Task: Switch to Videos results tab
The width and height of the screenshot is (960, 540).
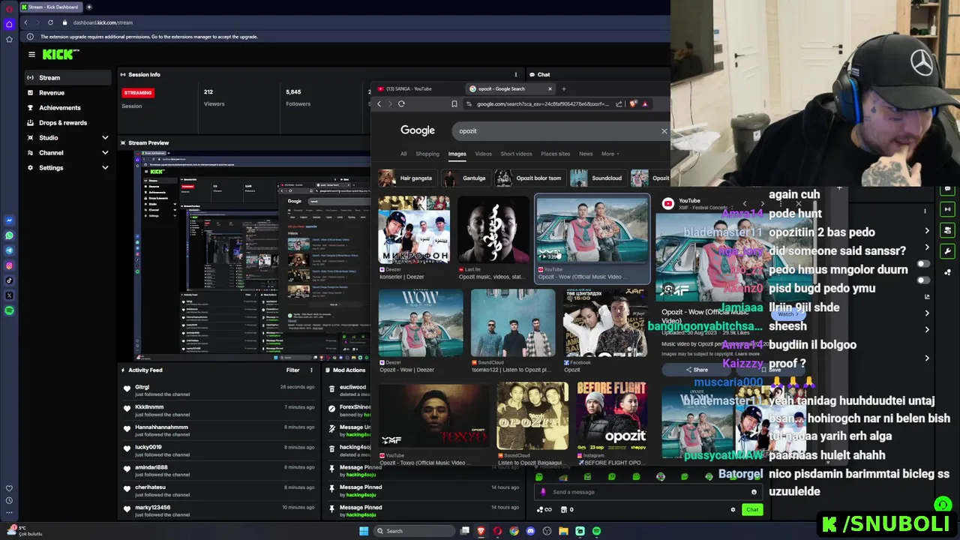Action: (483, 154)
